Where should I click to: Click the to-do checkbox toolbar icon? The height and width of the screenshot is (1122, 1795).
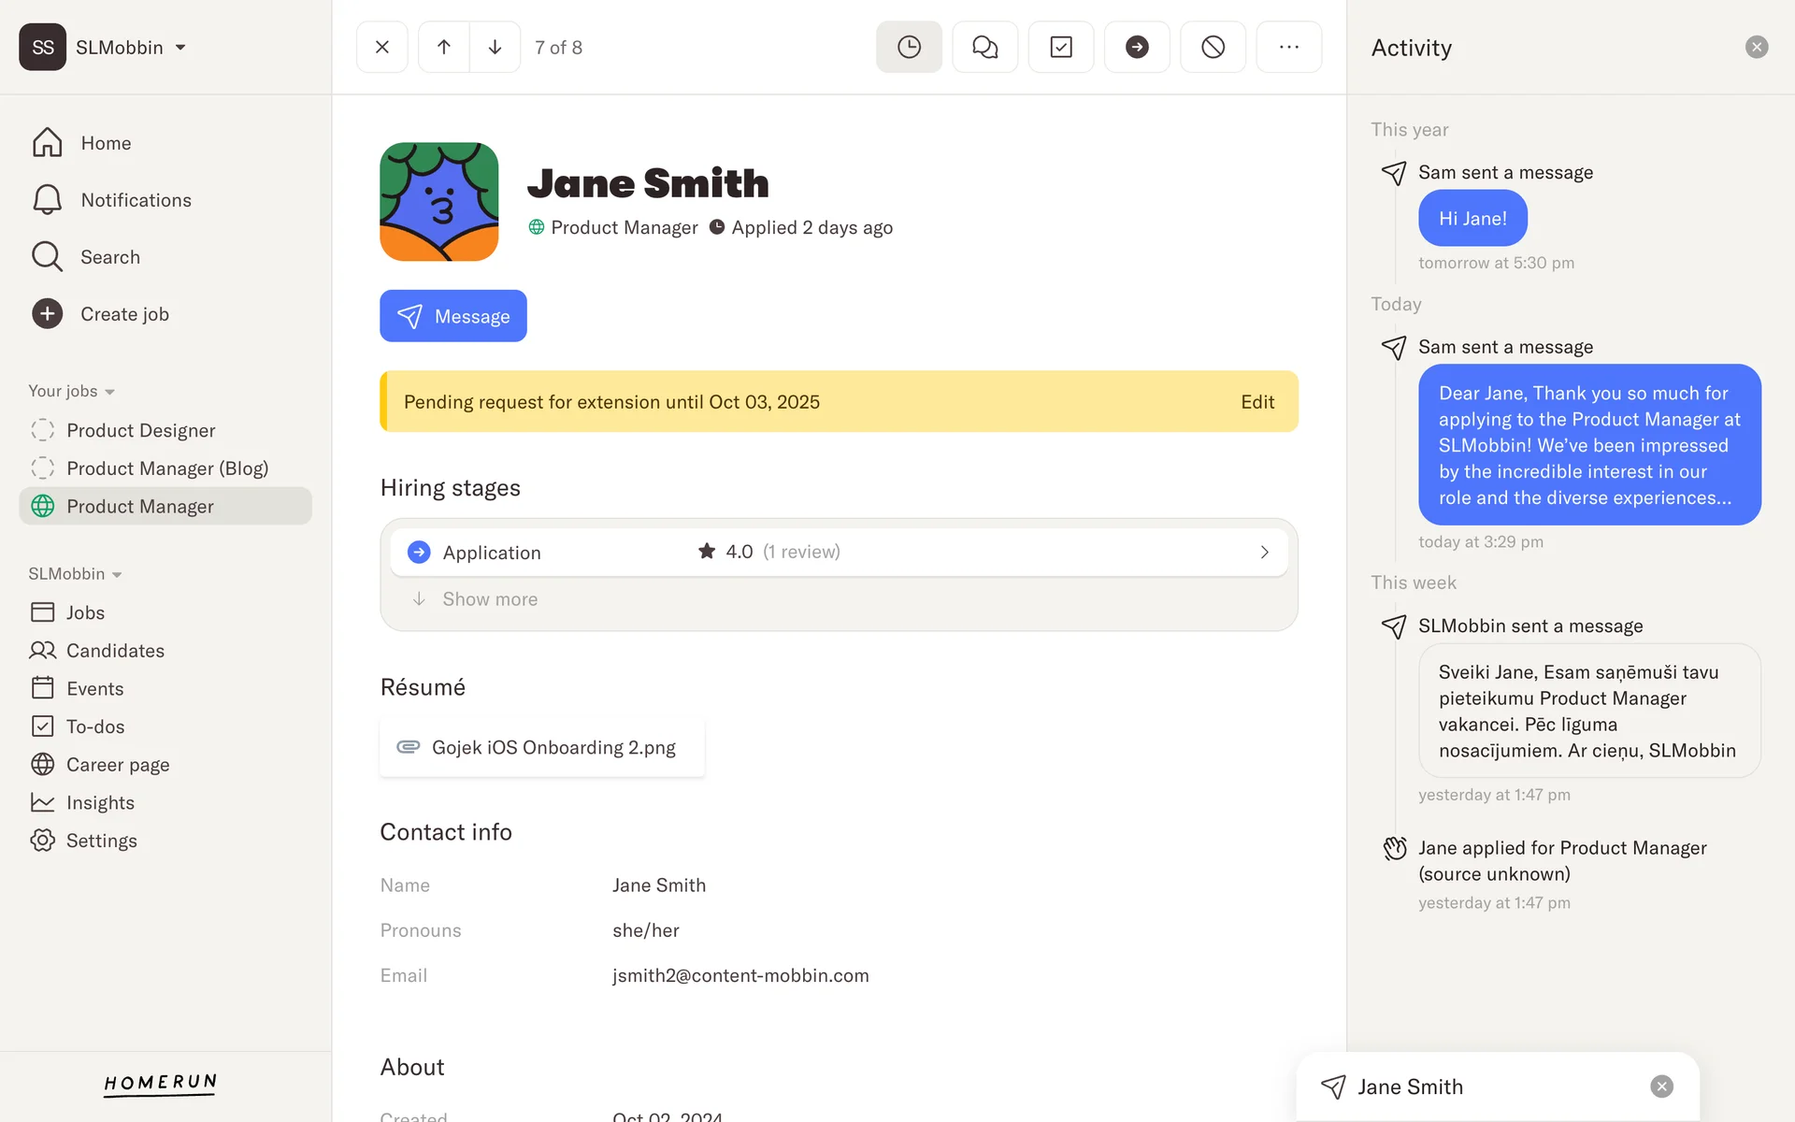(1060, 47)
